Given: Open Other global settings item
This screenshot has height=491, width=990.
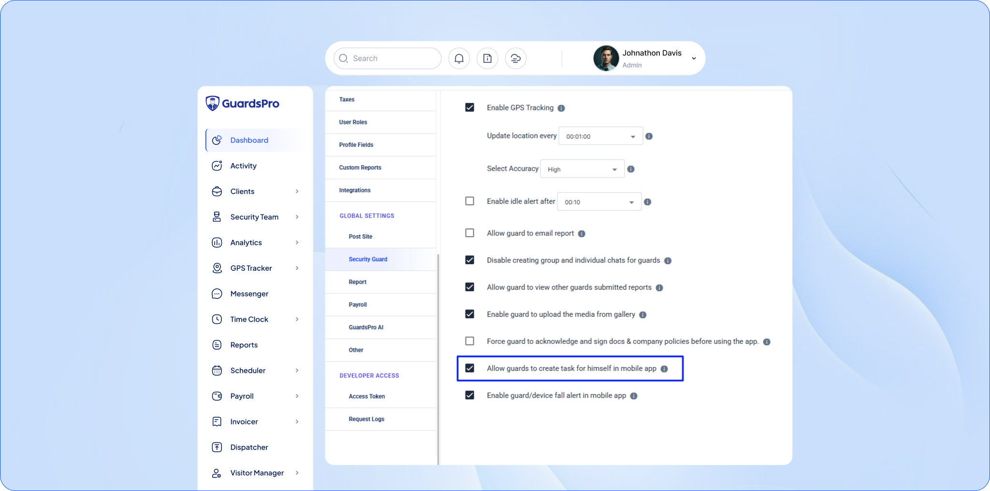Looking at the screenshot, I should (381, 350).
